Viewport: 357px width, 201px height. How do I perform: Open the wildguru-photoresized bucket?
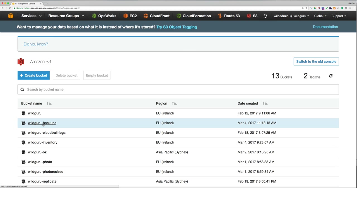(x=45, y=172)
